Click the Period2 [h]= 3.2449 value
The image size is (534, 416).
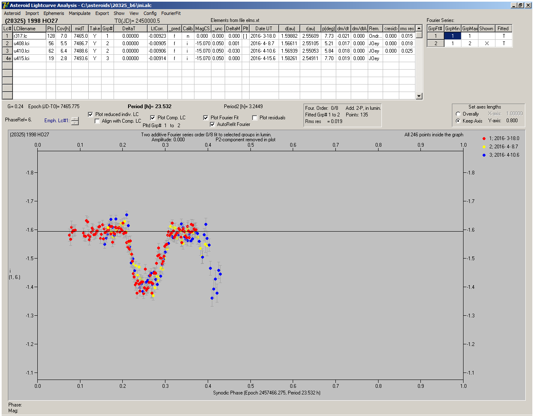[243, 106]
